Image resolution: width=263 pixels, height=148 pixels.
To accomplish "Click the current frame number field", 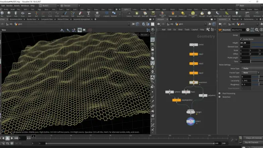I will tap(22, 138).
